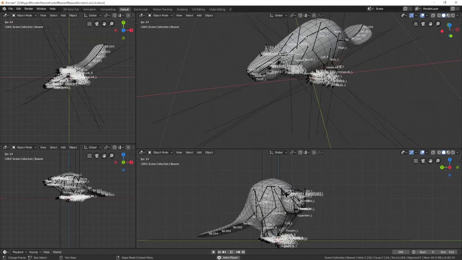This screenshot has height=260, width=462.
Task: Click the red X axis on top-left gizmo
Action: point(131,30)
